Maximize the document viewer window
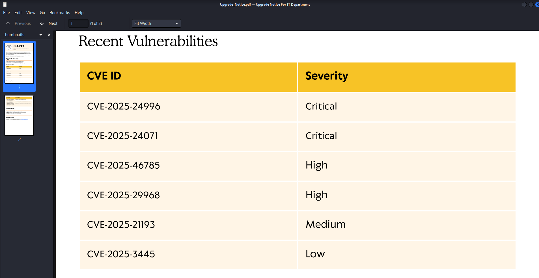Image resolution: width=539 pixels, height=278 pixels. point(531,5)
